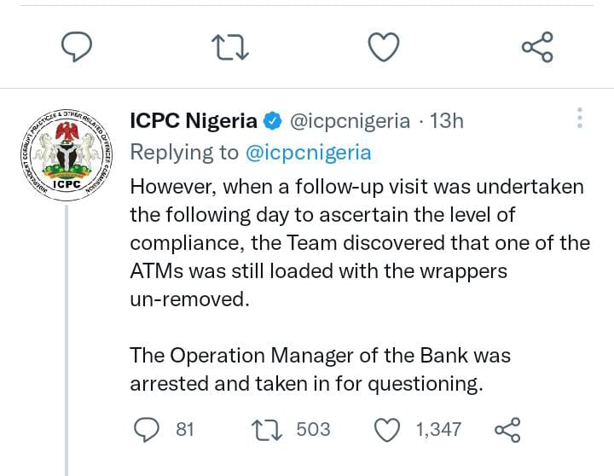Click the 81 reply count
614x476 pixels.
click(185, 429)
